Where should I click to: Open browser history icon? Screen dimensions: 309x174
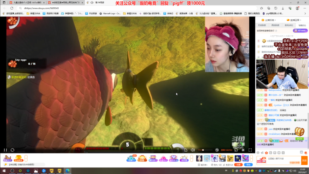point(276,8)
